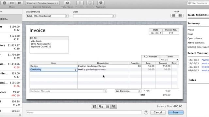Click the History toolbar icon
The width and height of the screenshot is (209, 117).
point(90,3)
